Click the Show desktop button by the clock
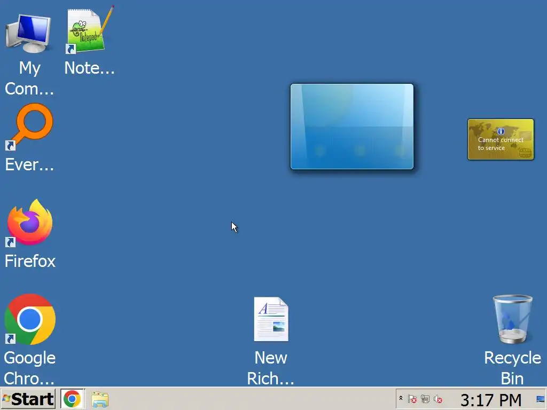 [x=541, y=399]
